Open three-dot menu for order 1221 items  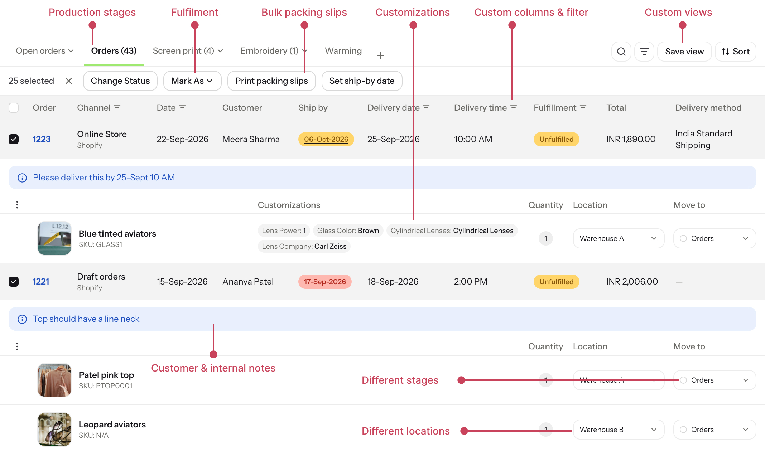(17, 346)
